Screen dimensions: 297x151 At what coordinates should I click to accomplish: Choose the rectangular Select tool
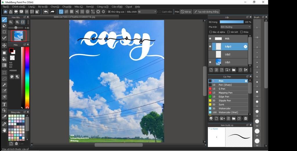coord(4,73)
